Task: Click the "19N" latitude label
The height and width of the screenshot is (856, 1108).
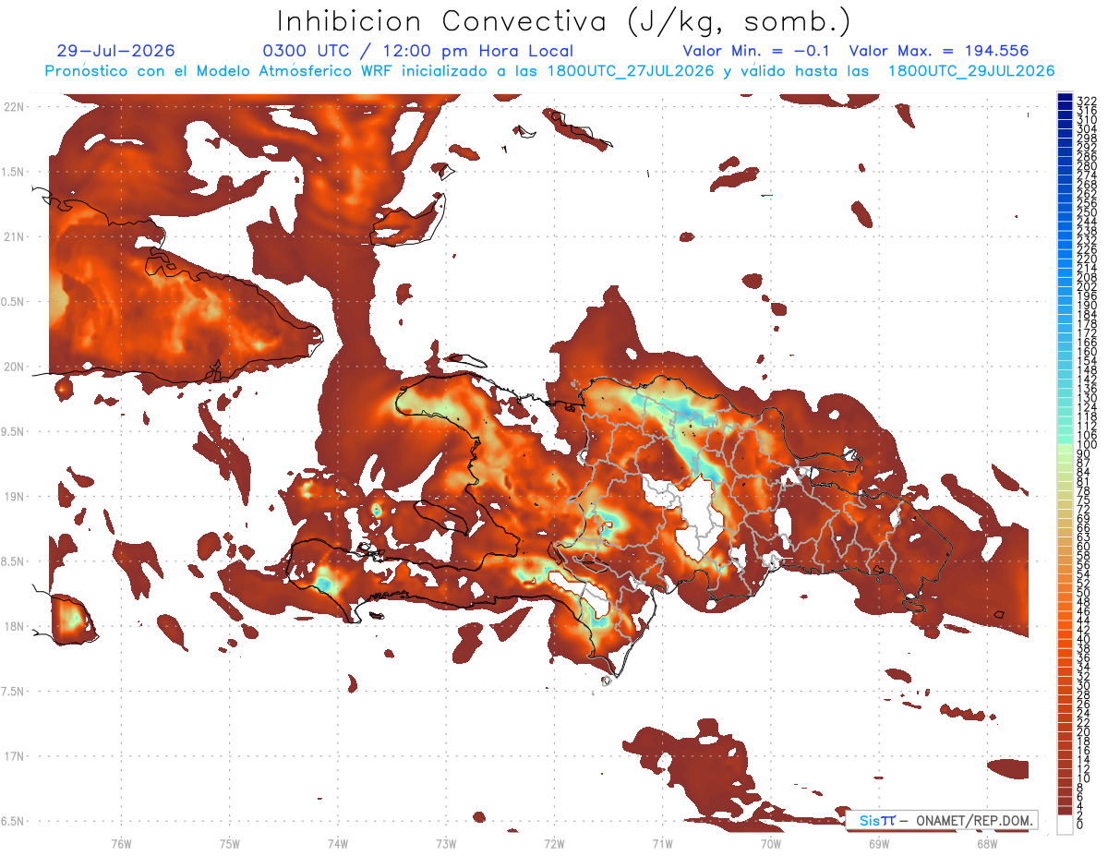Action: (x=14, y=497)
